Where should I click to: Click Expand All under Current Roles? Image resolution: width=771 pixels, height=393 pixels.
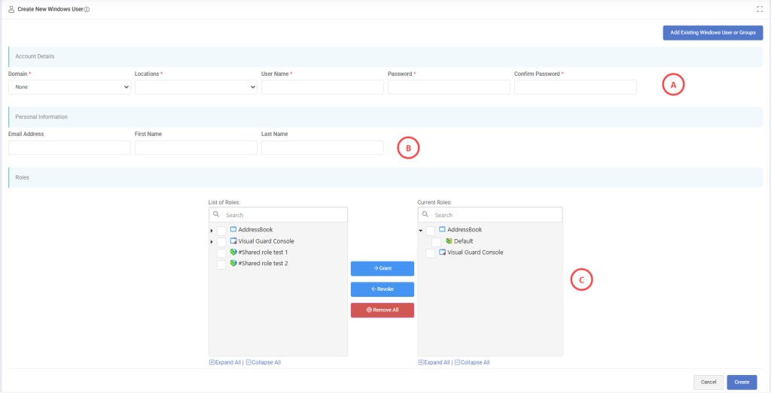[x=434, y=362]
